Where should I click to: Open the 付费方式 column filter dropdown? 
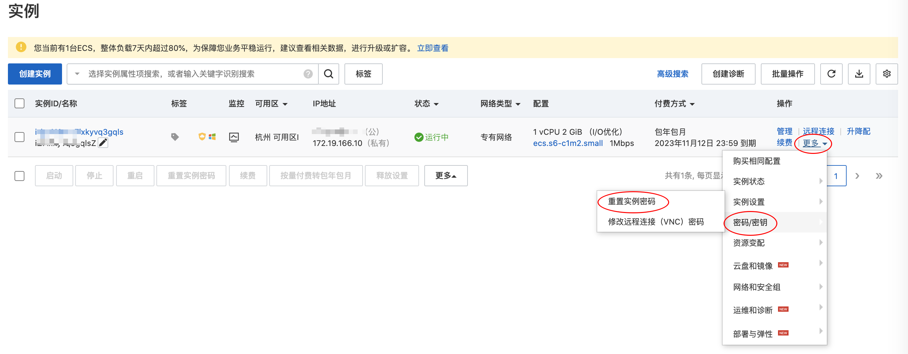coord(692,104)
